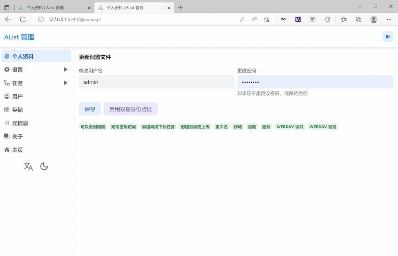
Task: Click the 保存 button
Action: [x=90, y=109]
